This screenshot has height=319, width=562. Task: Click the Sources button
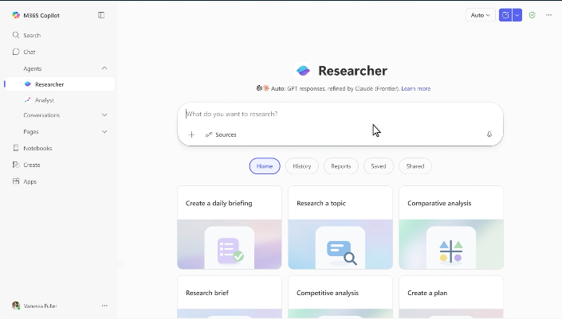tap(221, 134)
